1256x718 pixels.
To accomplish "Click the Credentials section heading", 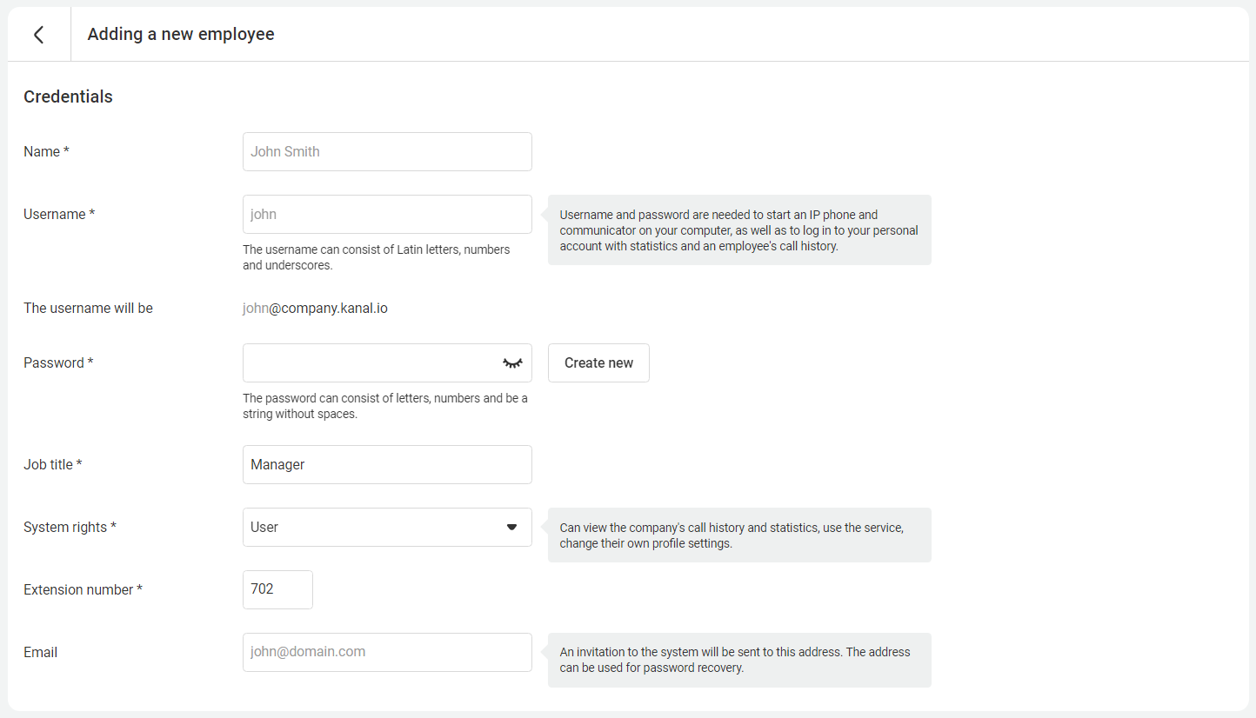I will tap(68, 97).
